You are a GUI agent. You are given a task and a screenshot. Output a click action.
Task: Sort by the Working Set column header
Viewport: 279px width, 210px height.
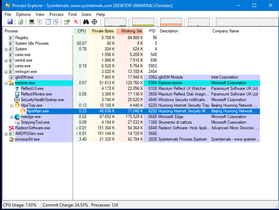point(130,31)
